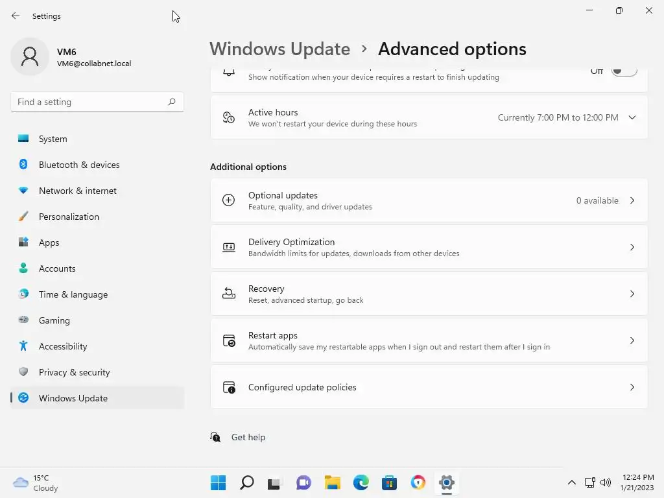Open Task View from taskbar
The height and width of the screenshot is (498, 664).
274,482
